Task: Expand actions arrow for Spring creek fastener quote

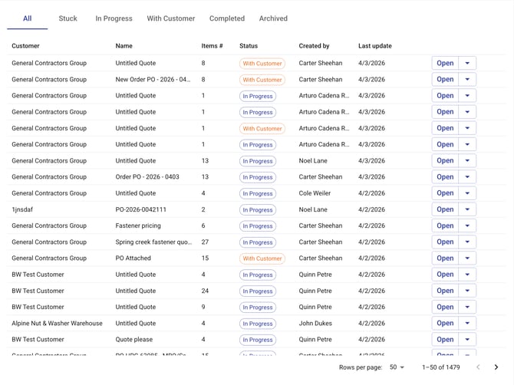Action: pos(467,242)
